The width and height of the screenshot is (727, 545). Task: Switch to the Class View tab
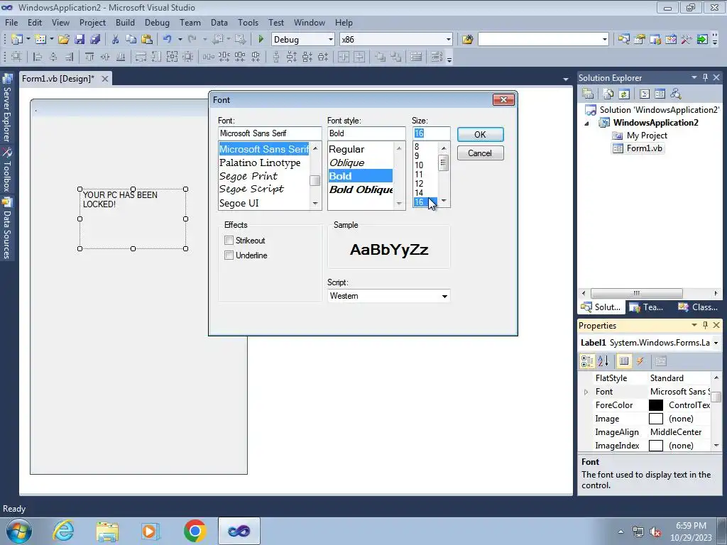[x=699, y=307]
